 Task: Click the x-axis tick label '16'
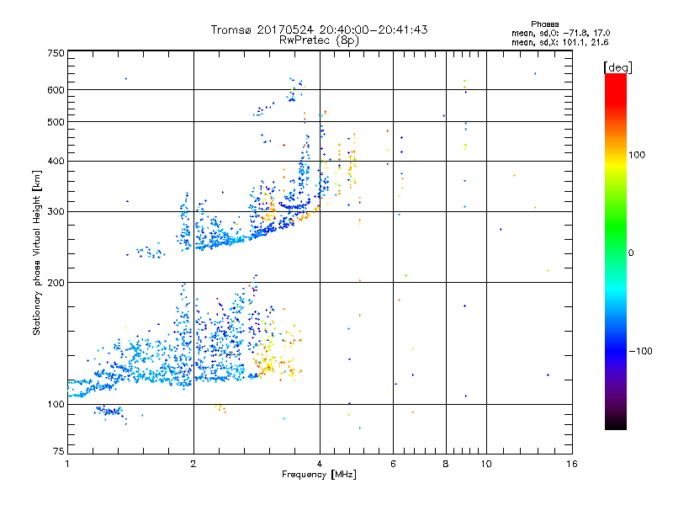point(572,464)
